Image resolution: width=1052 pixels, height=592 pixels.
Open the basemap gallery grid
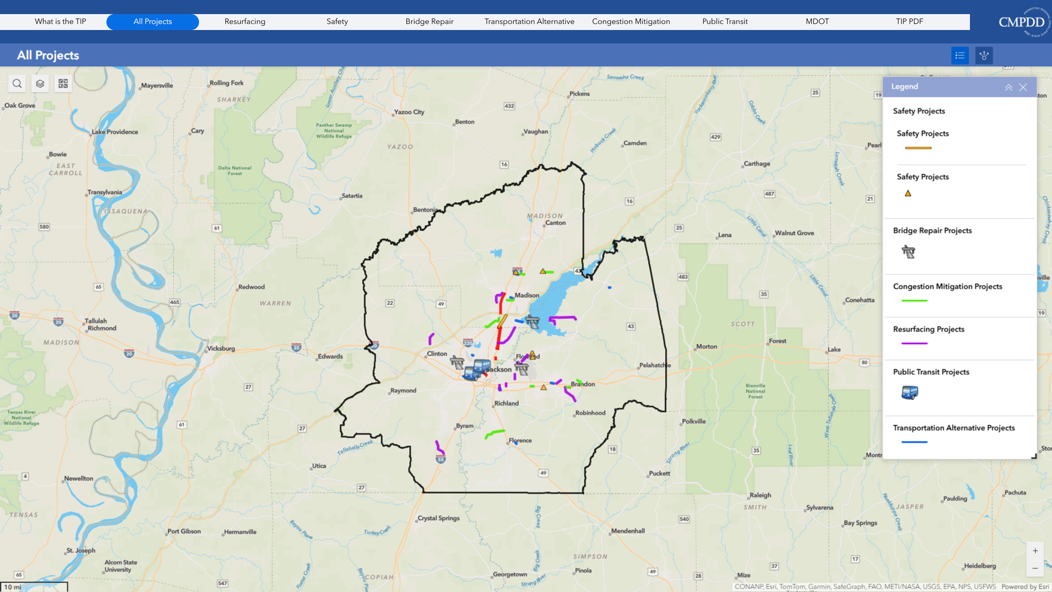tap(63, 83)
